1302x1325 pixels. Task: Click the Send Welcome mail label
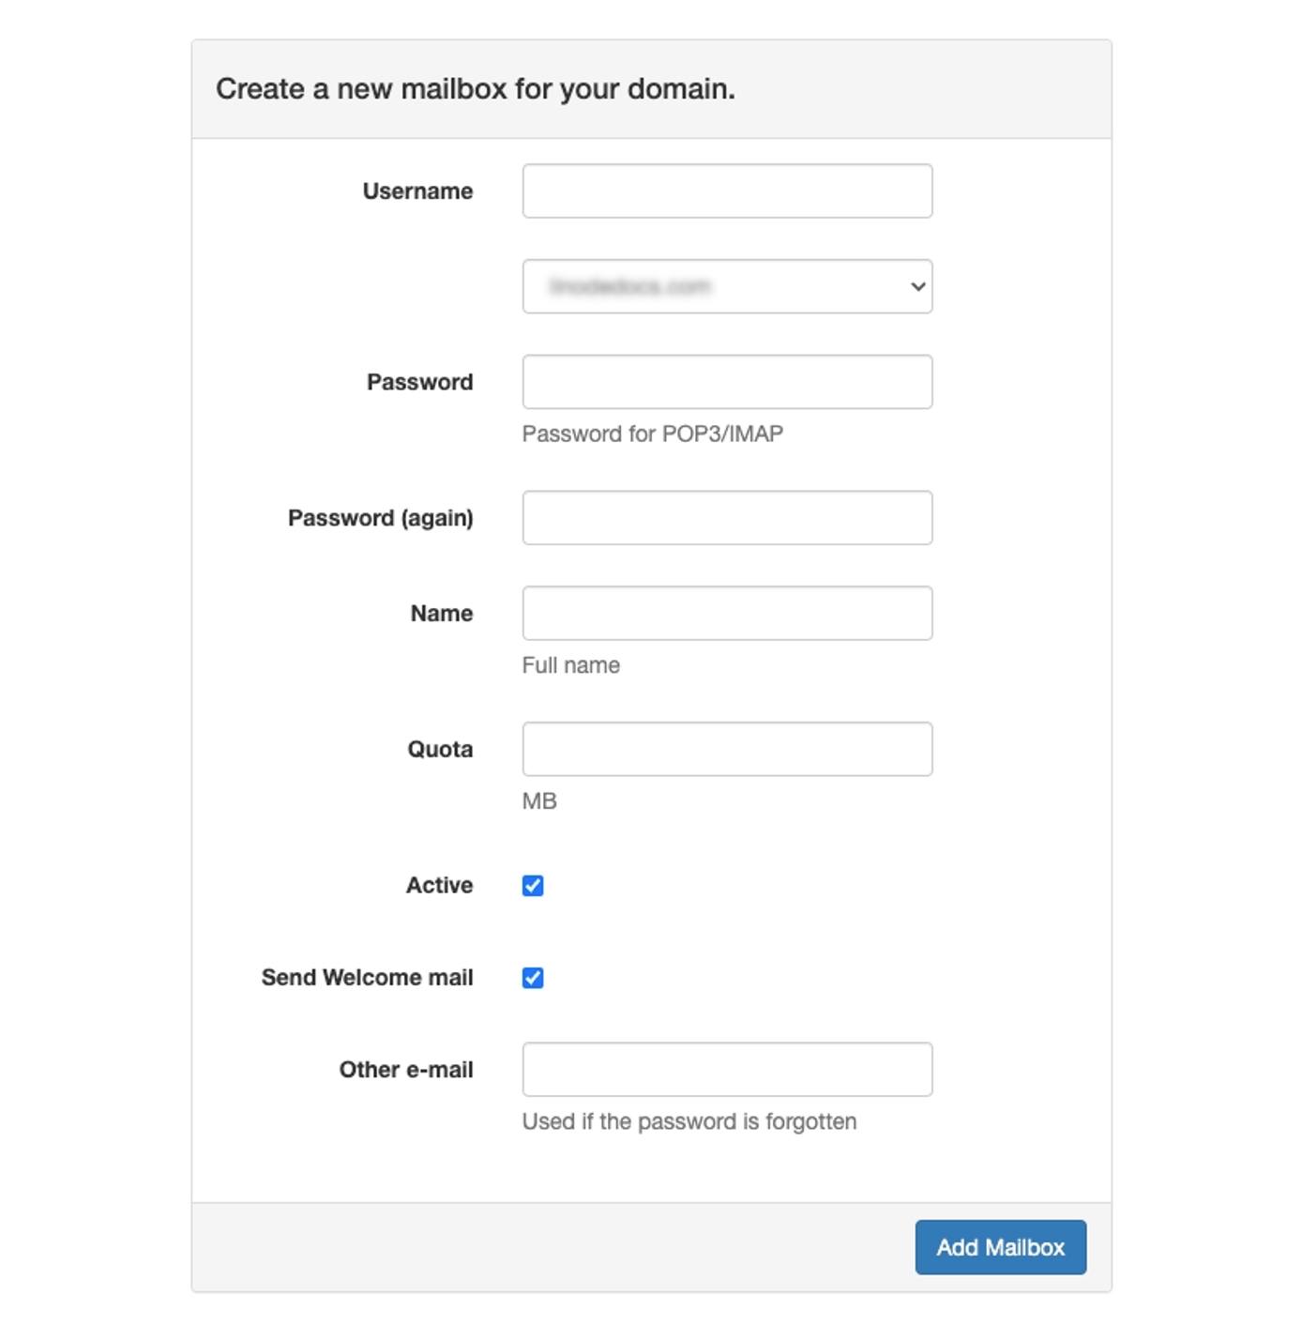coord(368,977)
